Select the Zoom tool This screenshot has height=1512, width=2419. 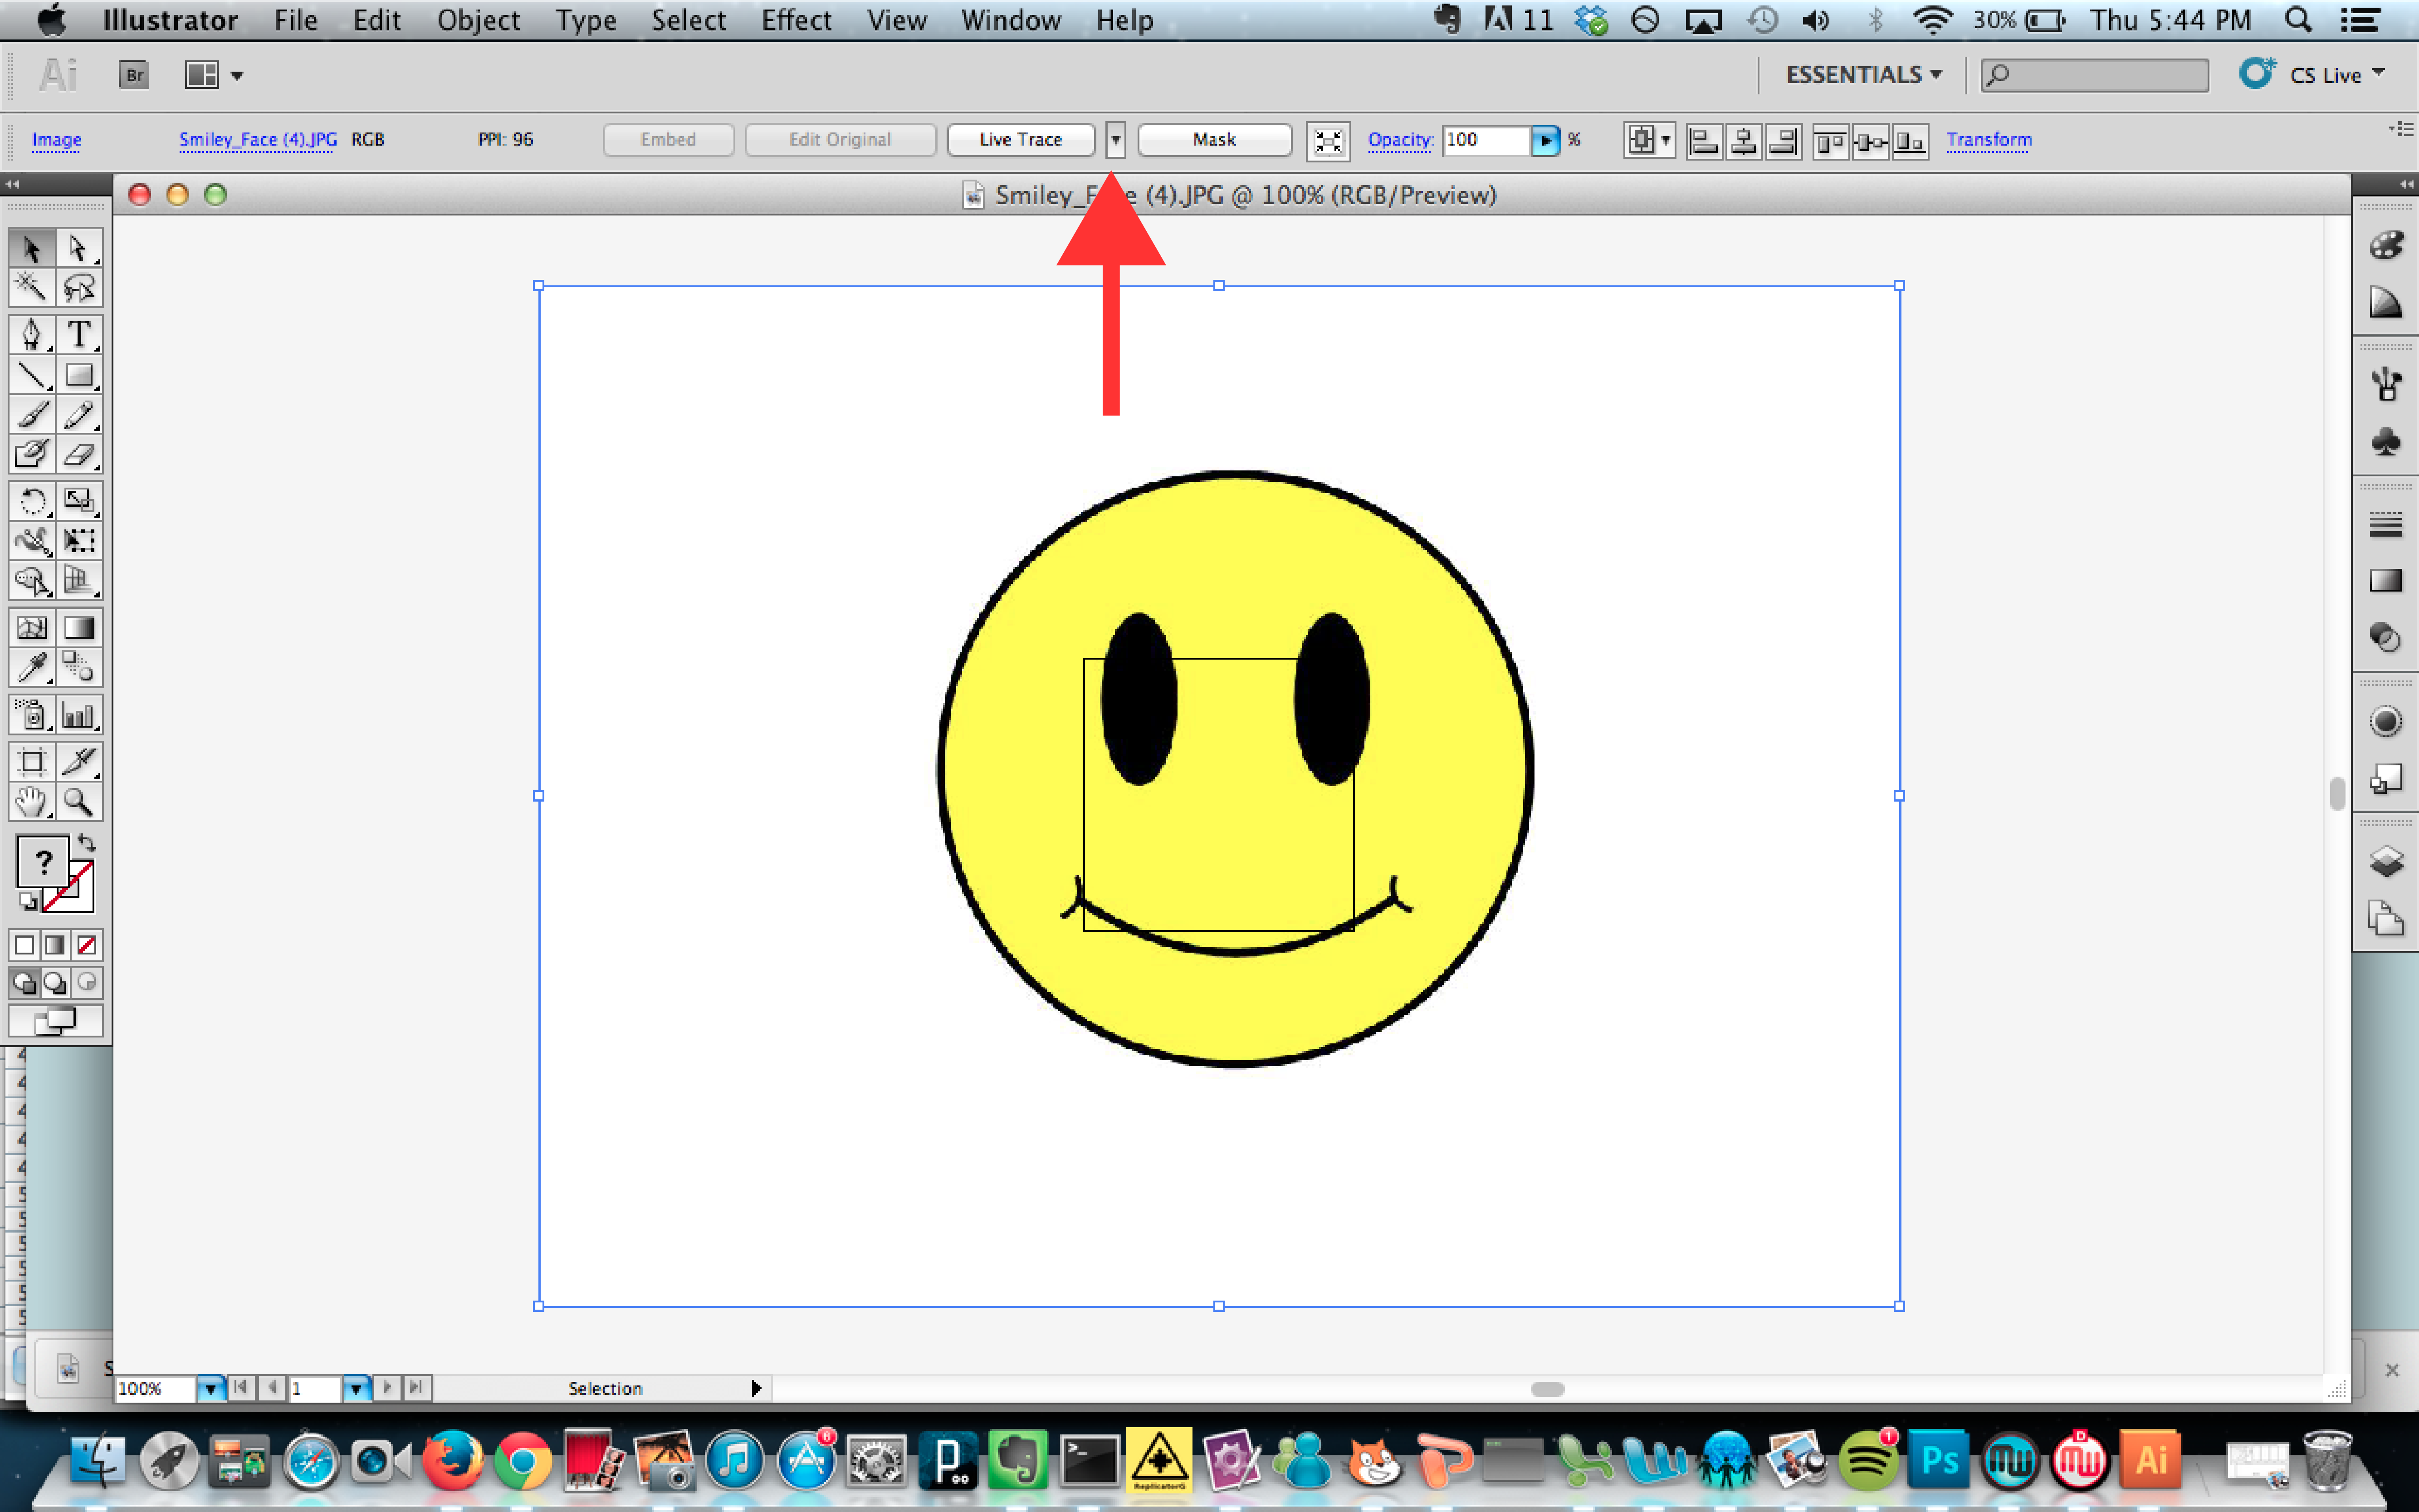click(x=80, y=801)
